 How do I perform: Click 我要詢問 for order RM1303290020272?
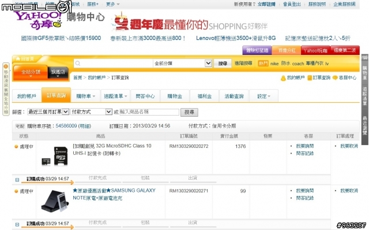[305, 146]
